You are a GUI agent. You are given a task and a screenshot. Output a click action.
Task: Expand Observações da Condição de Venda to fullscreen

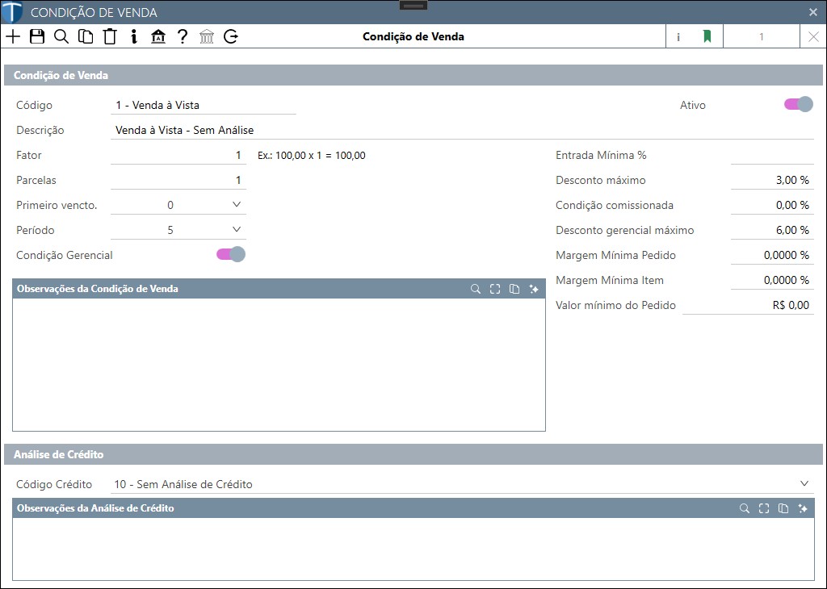(495, 289)
